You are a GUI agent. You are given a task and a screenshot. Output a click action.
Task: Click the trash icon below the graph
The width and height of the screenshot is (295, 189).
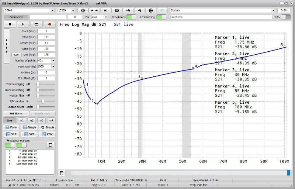[62, 173]
